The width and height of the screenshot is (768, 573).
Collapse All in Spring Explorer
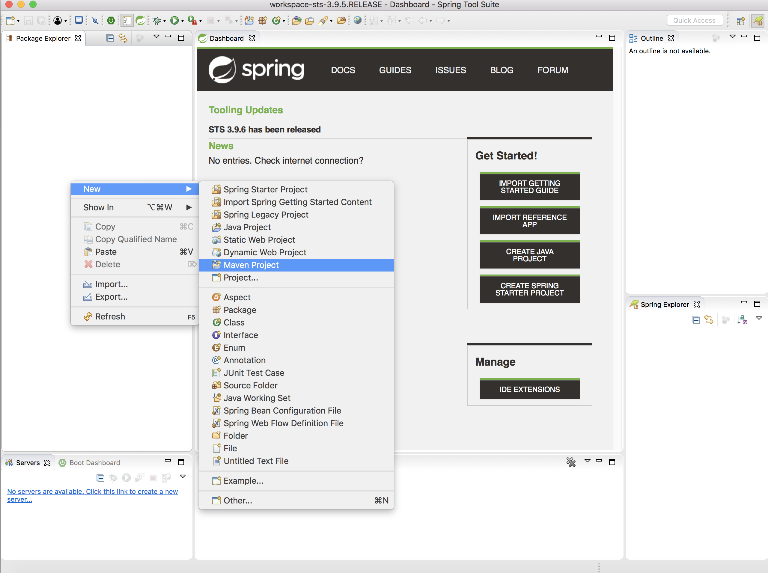point(695,319)
